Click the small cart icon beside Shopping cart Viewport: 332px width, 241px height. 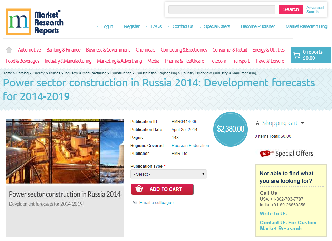[257, 123]
